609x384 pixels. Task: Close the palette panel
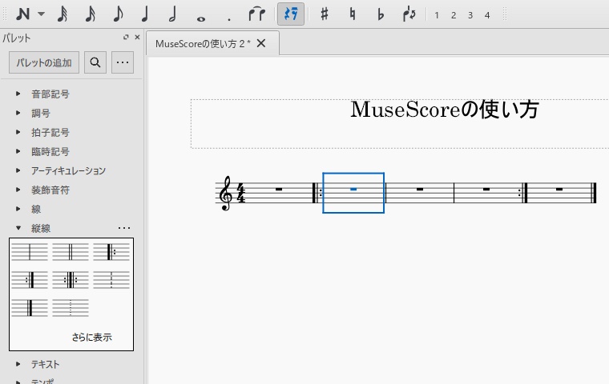click(x=137, y=38)
